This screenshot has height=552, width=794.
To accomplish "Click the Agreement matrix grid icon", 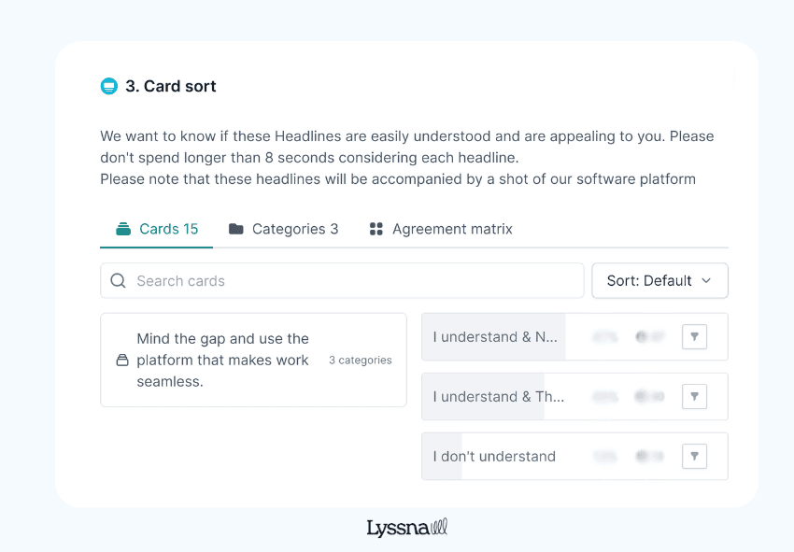I will [376, 229].
